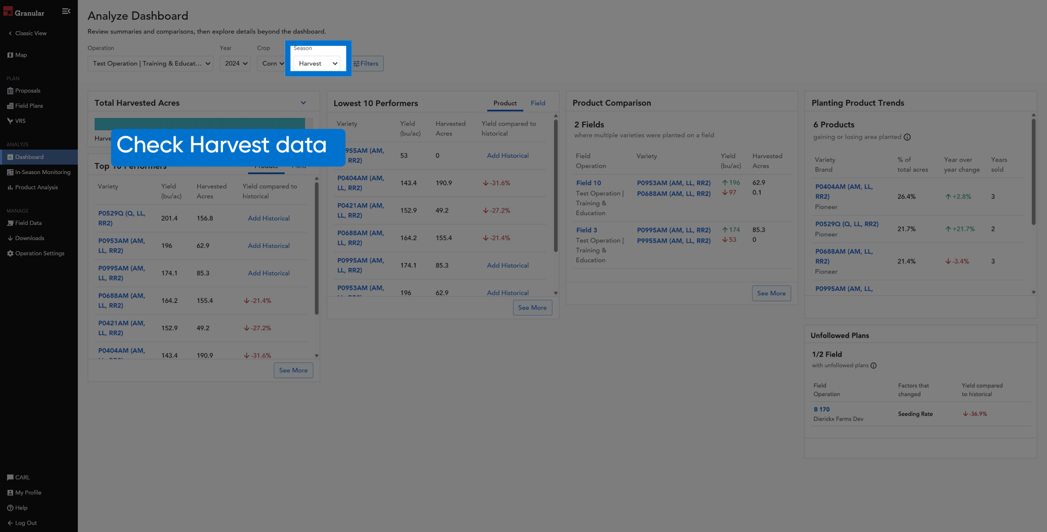The image size is (1047, 532).
Task: Select Dashboard in sidebar
Action: [x=39, y=157]
